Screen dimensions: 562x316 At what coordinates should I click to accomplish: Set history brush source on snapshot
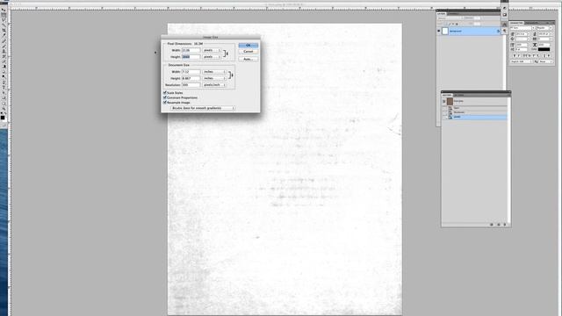444,102
